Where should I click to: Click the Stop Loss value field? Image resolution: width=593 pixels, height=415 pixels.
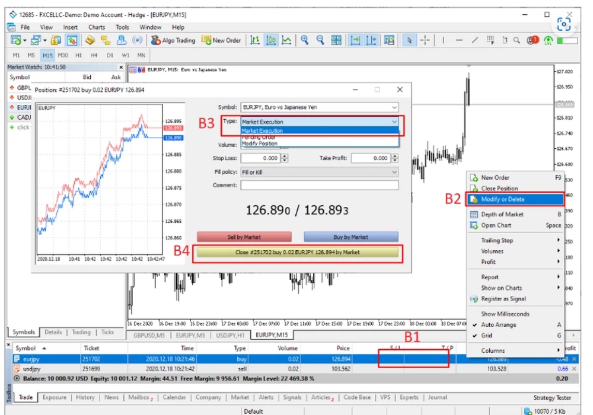(x=260, y=158)
